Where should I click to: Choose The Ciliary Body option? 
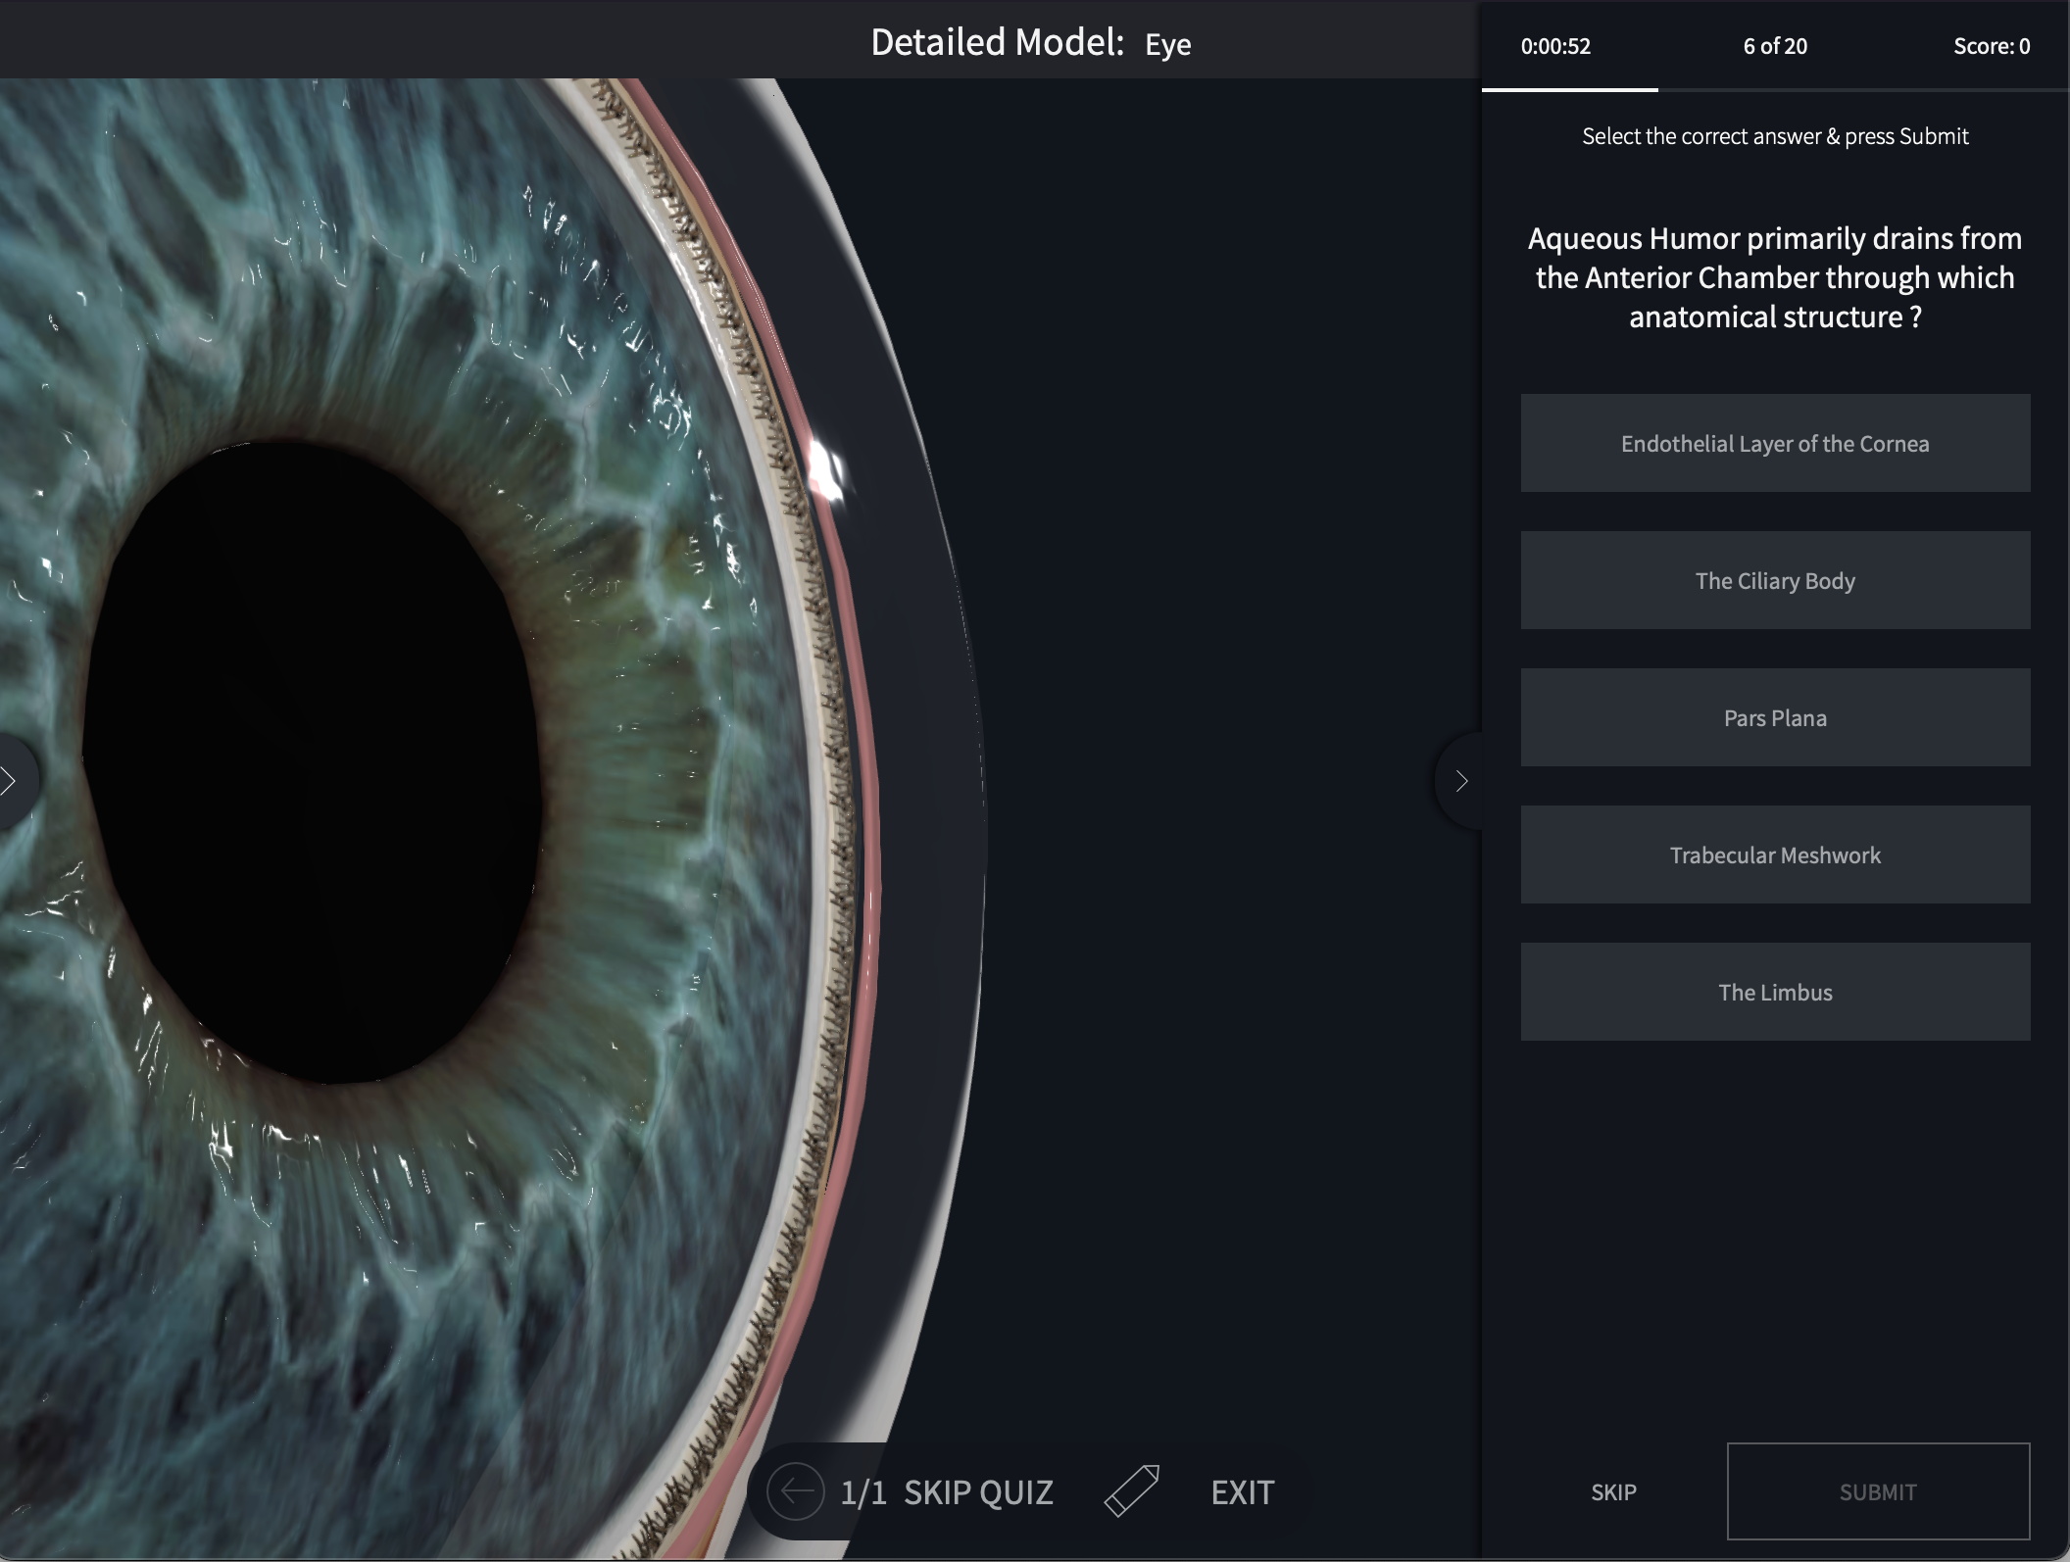(1774, 580)
